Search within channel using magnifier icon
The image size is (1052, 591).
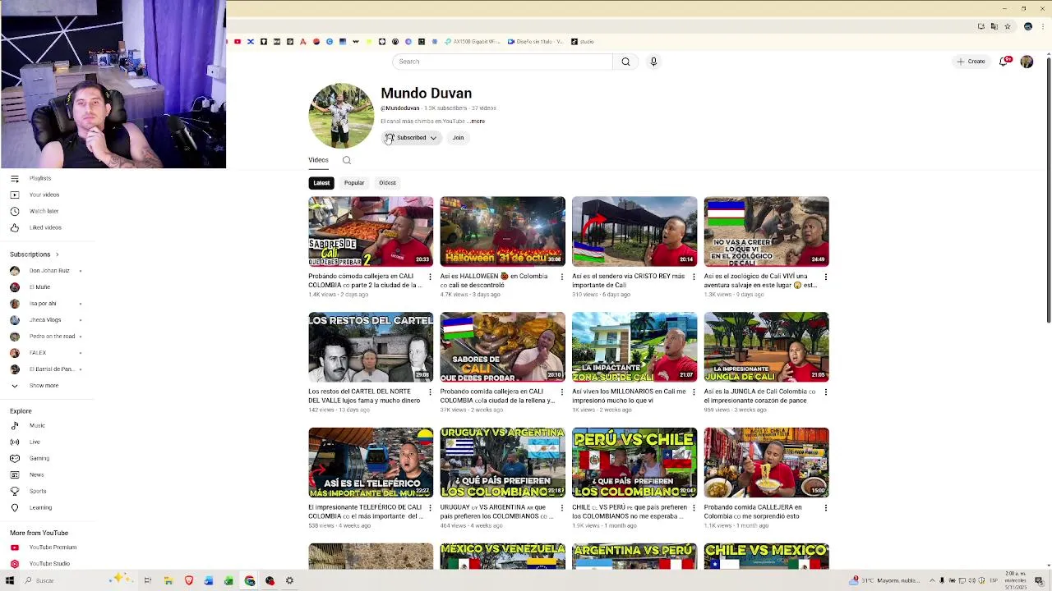tap(347, 160)
